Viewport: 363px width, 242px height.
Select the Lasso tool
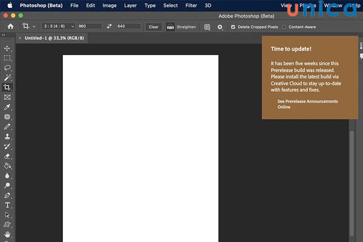(x=7, y=68)
